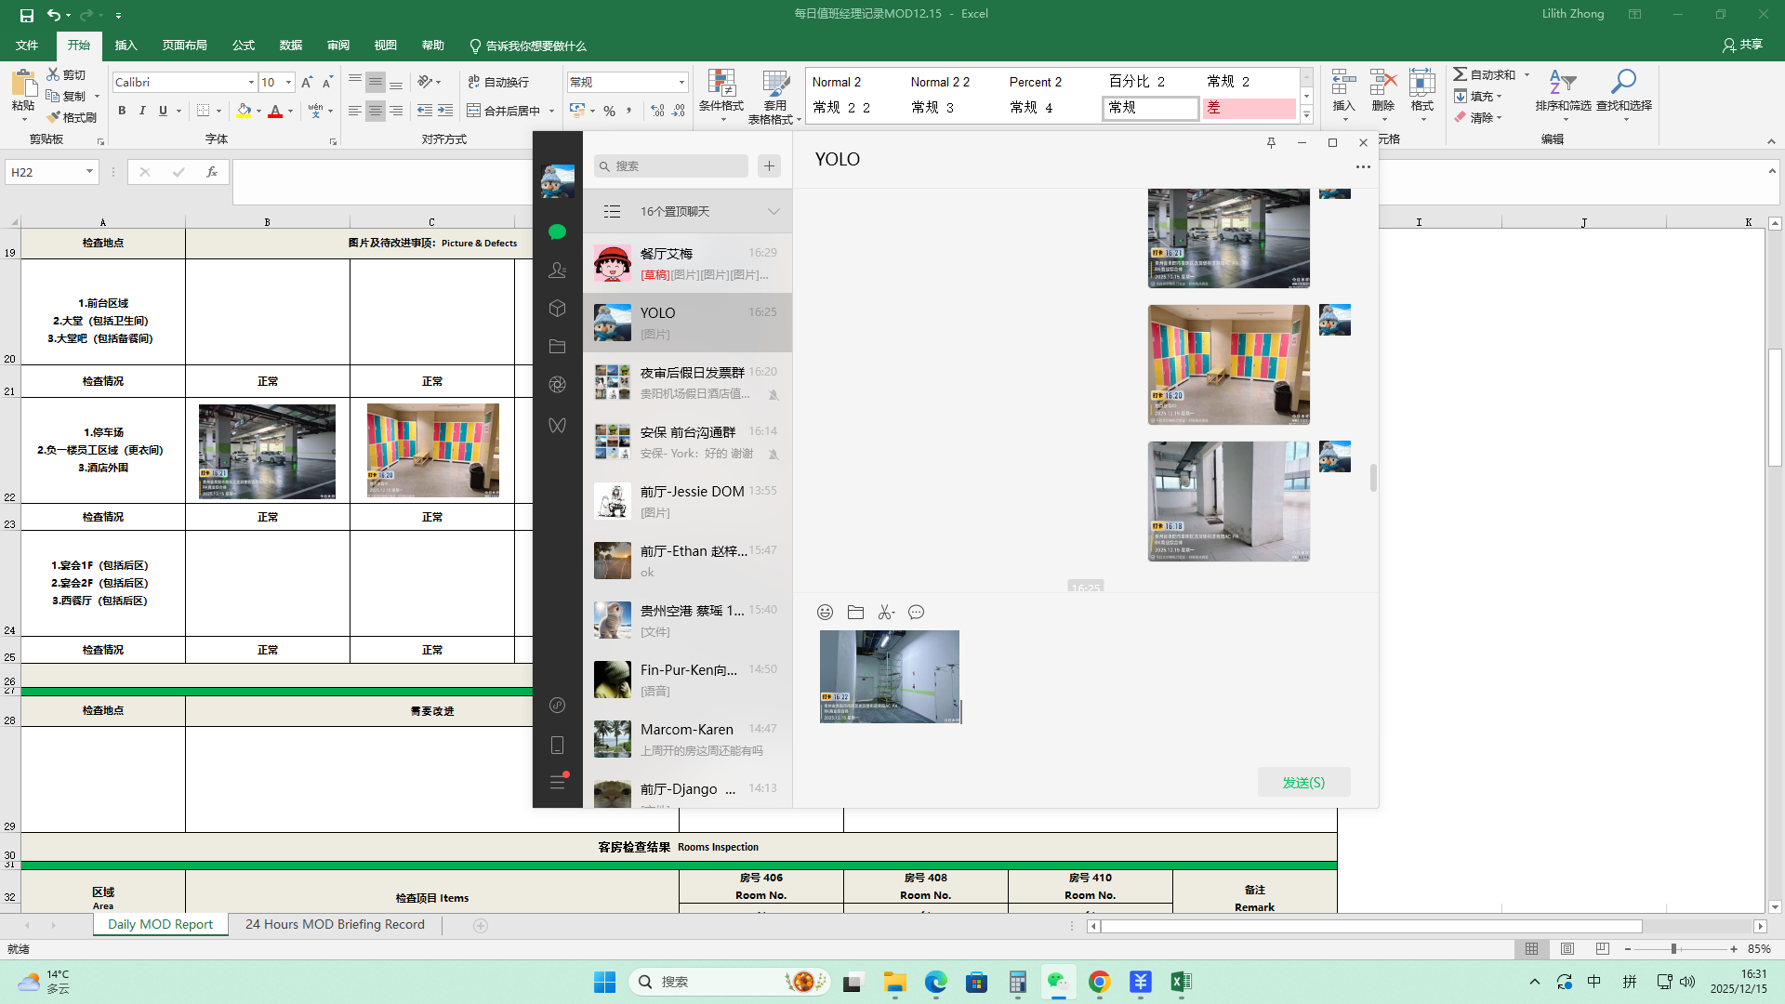Toggle Wrap Text (自动换行)
1785x1004 pixels.
point(498,82)
